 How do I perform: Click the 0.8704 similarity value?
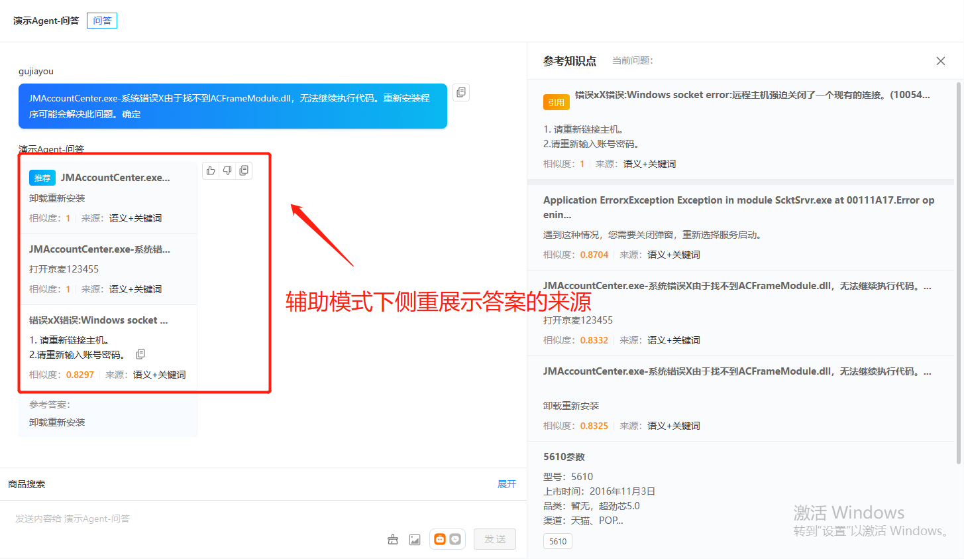click(594, 255)
